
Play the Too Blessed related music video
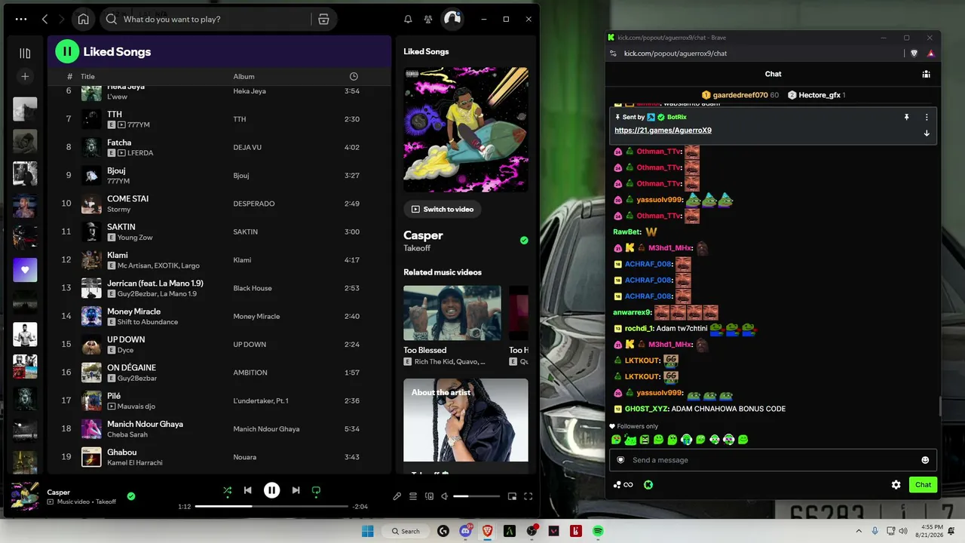[452, 313]
